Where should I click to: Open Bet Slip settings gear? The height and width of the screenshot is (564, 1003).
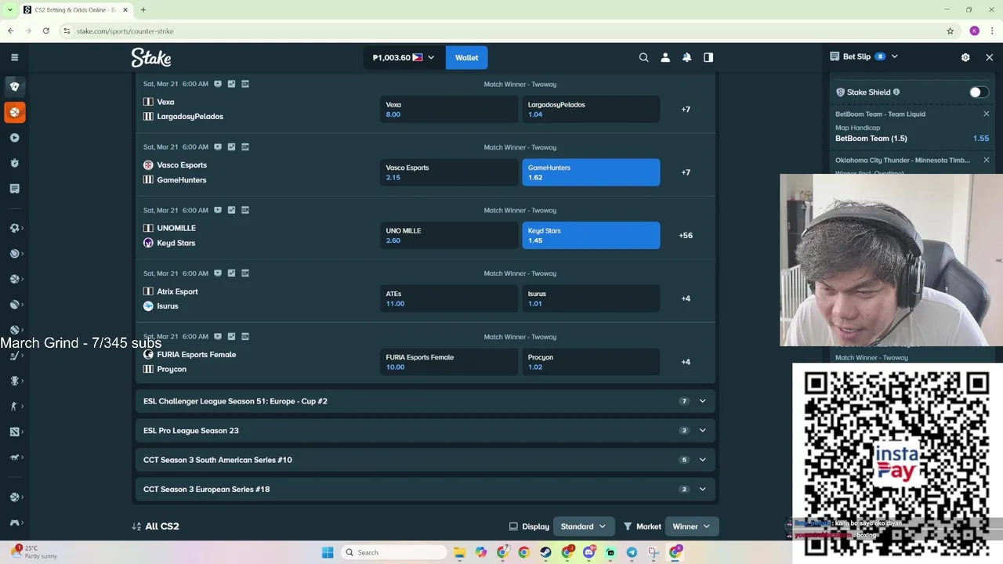(x=965, y=57)
